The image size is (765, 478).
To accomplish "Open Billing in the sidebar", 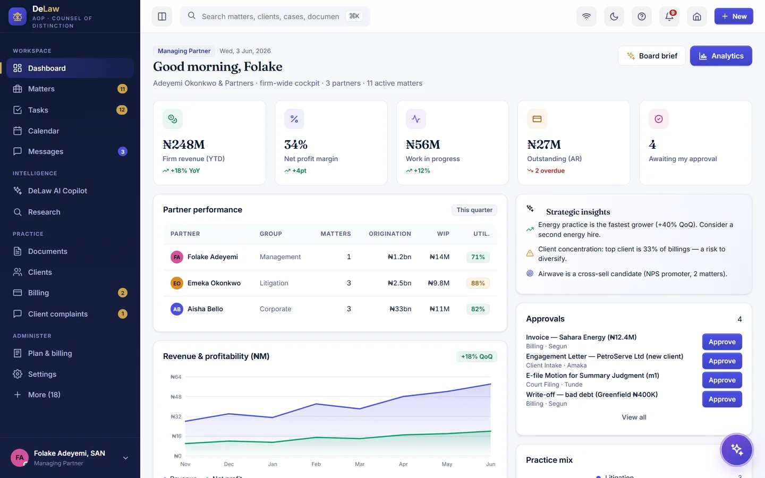I will pyautogui.click(x=70, y=293).
